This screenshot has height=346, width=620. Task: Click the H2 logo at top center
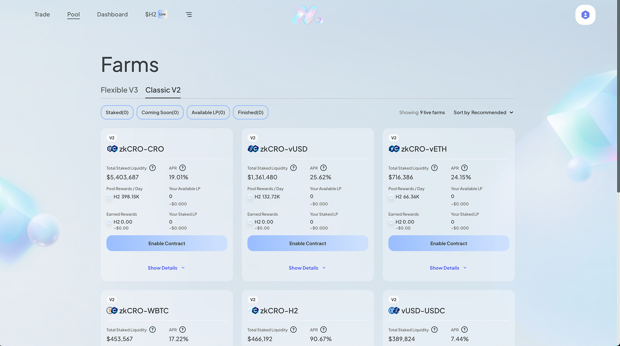pyautogui.click(x=307, y=15)
